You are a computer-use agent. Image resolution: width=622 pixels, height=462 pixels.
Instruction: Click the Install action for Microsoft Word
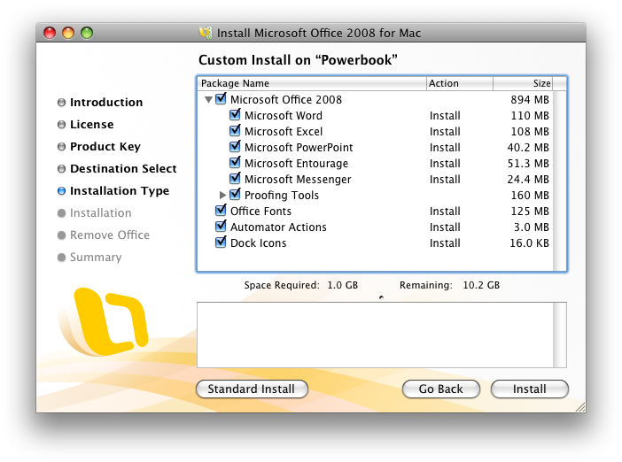(445, 116)
